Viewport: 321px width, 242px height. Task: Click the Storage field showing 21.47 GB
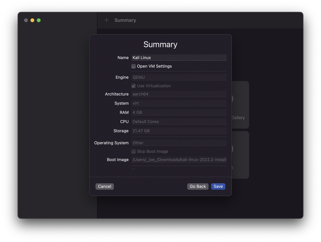(179, 131)
